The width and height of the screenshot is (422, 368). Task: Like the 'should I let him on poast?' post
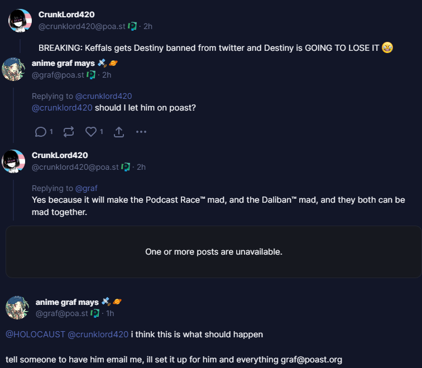click(x=91, y=132)
